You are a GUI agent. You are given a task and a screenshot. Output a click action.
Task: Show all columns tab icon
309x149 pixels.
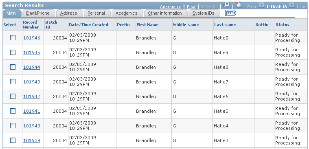(x=230, y=13)
